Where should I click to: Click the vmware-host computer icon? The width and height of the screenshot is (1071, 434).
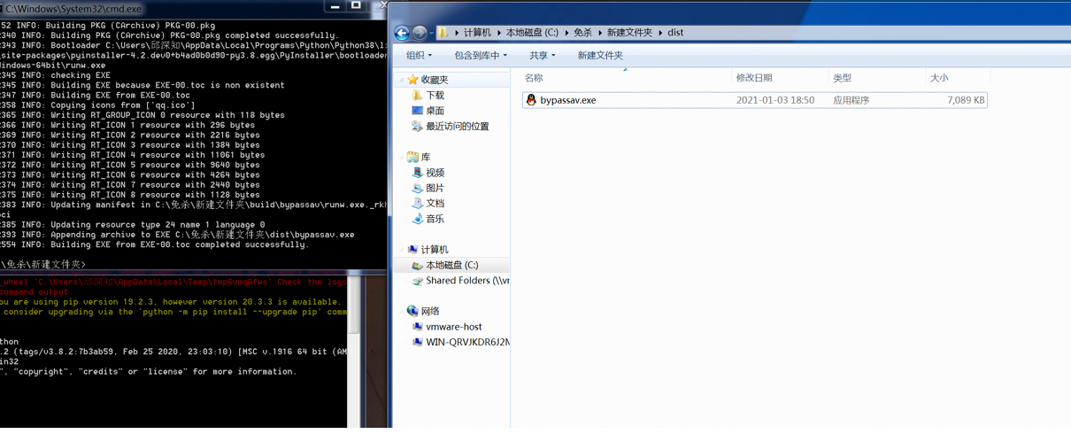coord(418,327)
